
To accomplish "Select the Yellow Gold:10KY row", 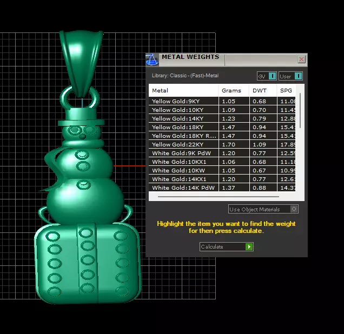I will click(x=222, y=110).
